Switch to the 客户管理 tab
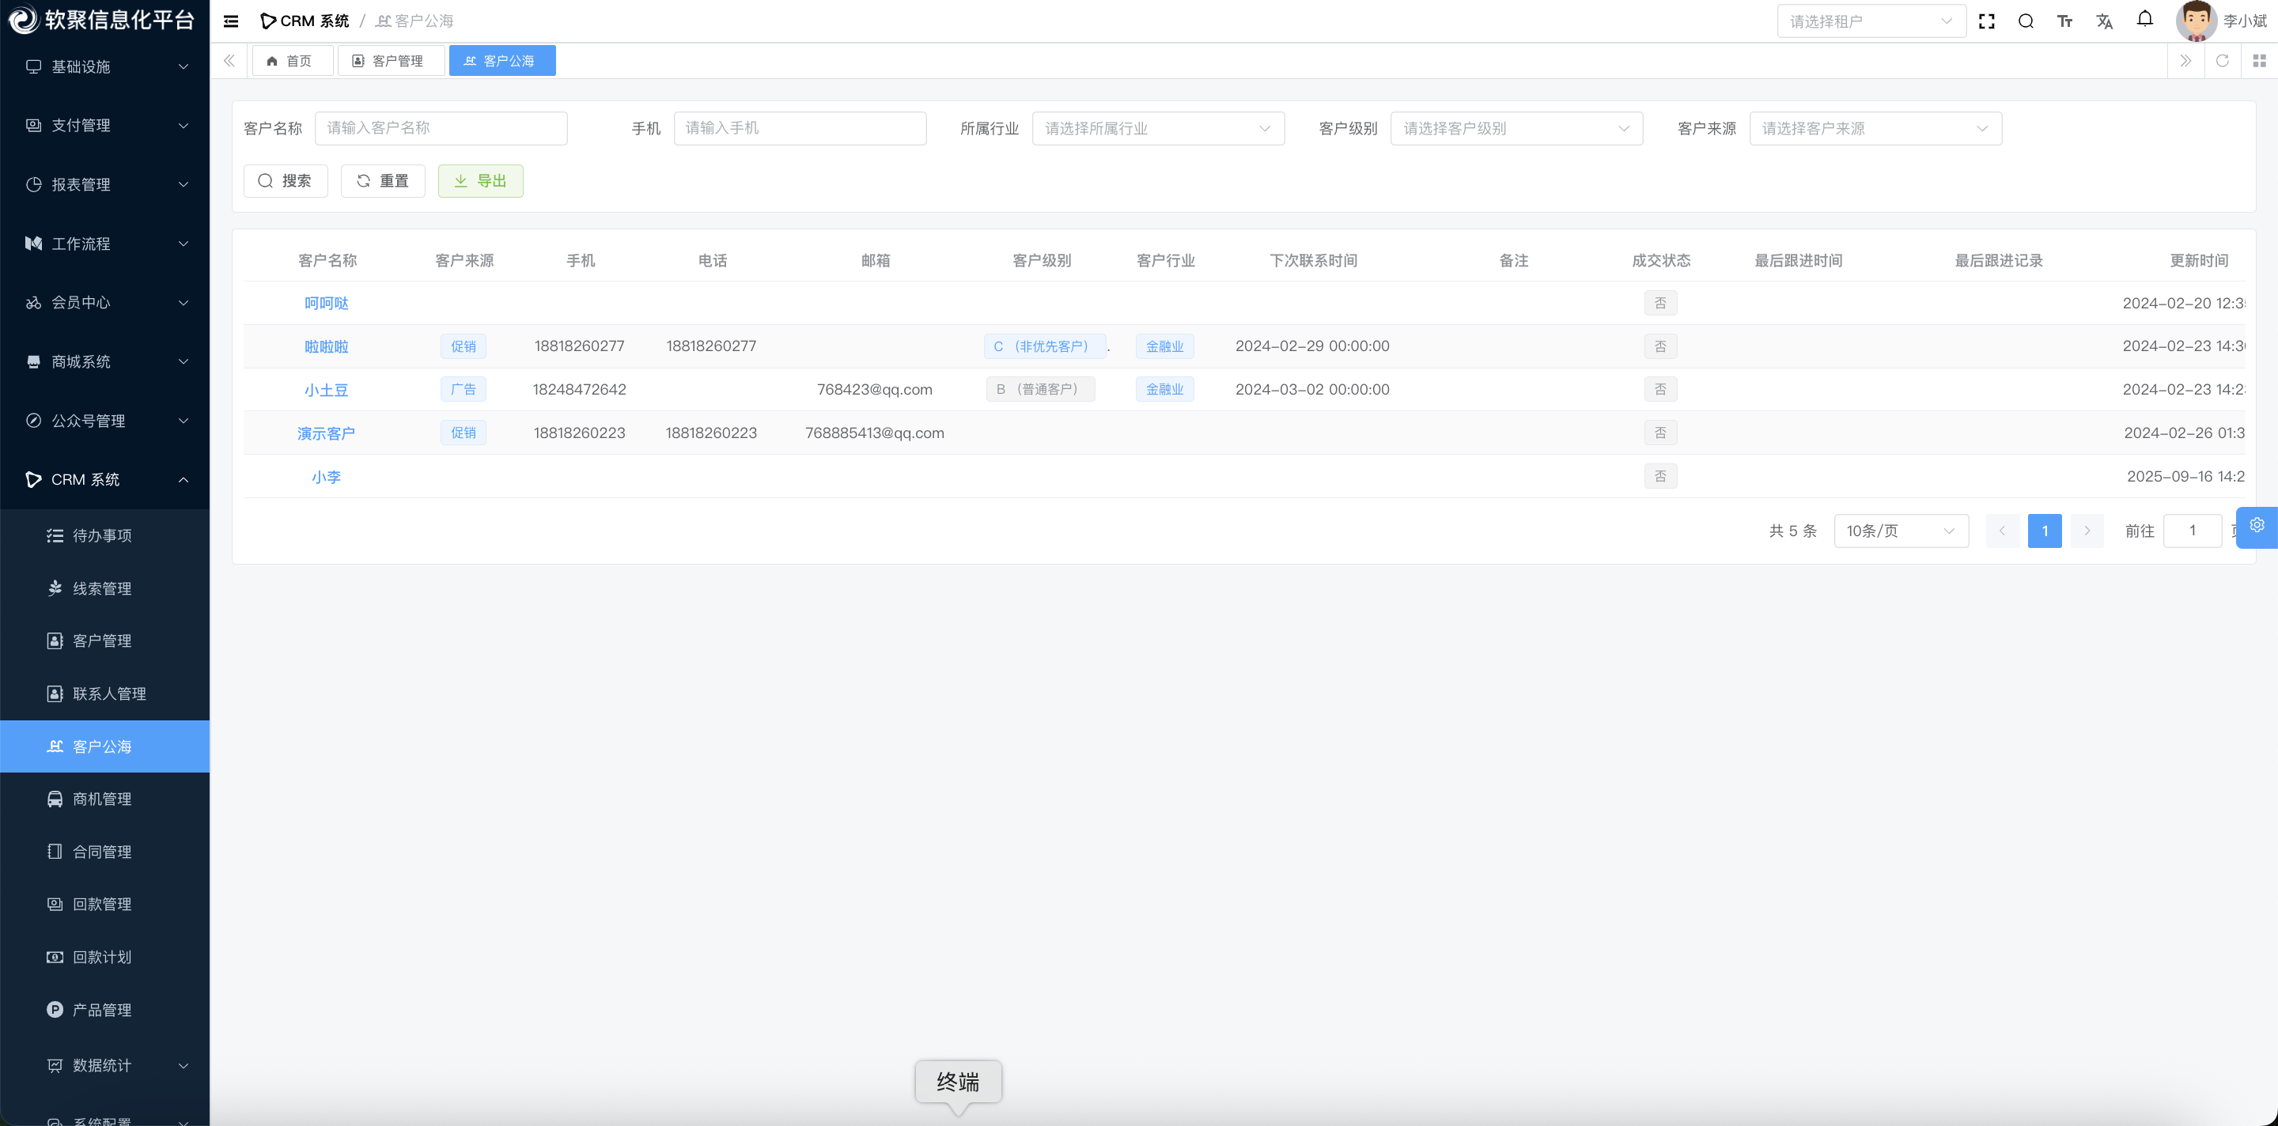Image resolution: width=2278 pixels, height=1126 pixels. 391,61
